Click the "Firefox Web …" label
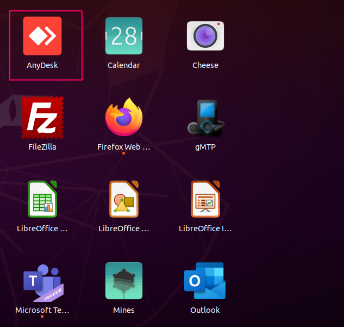 coord(124,147)
